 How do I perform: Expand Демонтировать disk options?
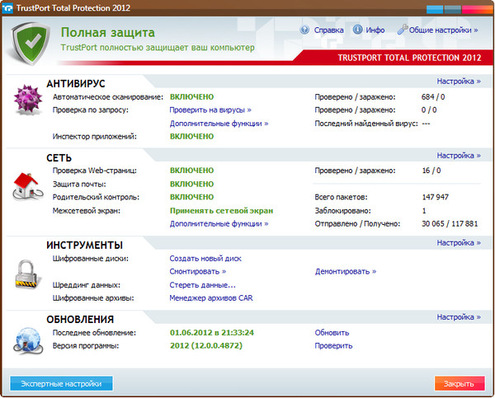coord(346,272)
